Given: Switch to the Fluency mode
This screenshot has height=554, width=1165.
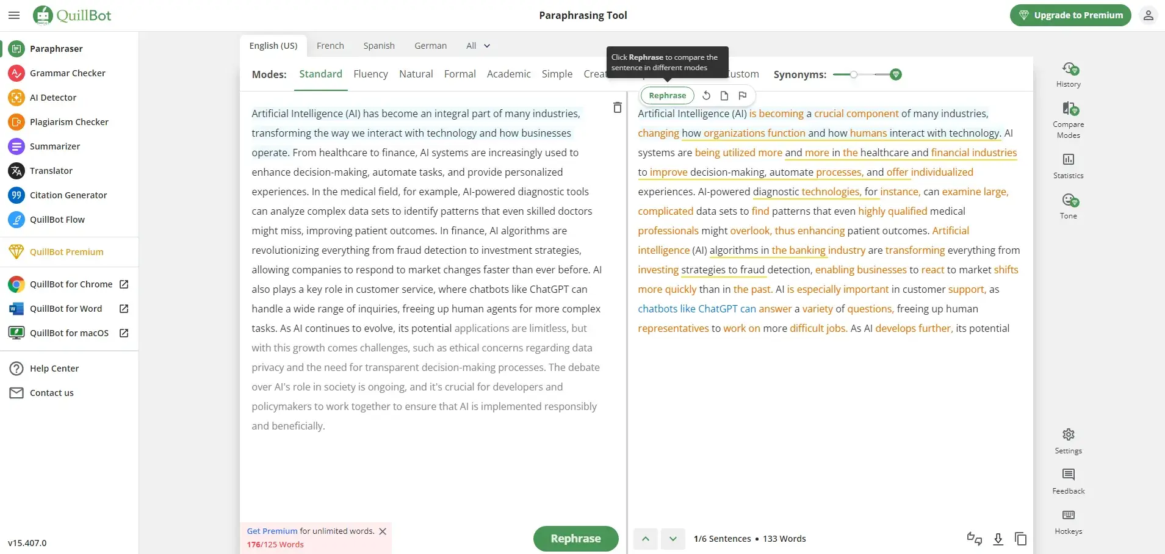Looking at the screenshot, I should tap(370, 74).
